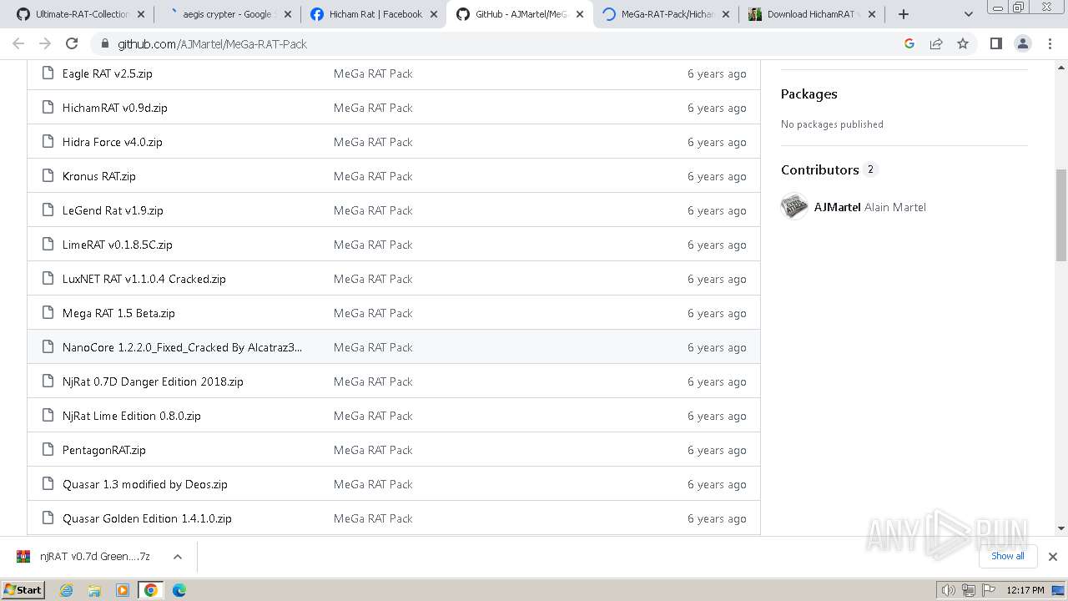Viewport: 1068px width, 601px height.
Task: Click the browser forward arrow
Action: pos(45,43)
